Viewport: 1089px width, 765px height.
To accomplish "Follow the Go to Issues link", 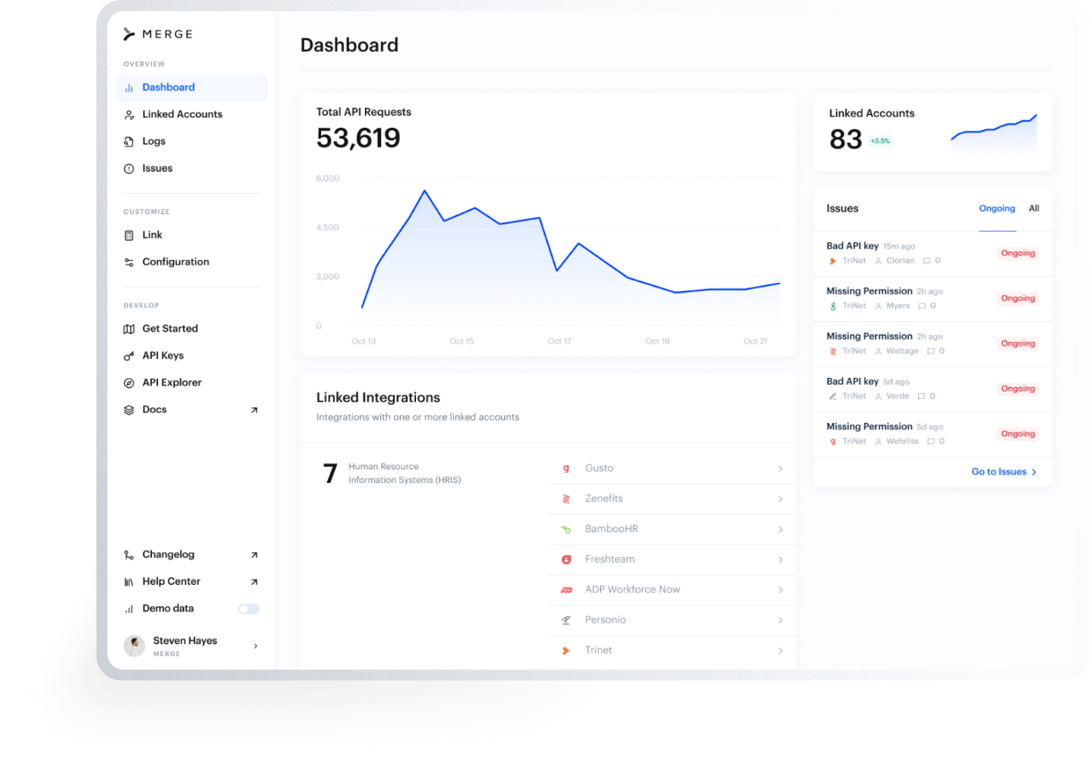I will [1004, 472].
